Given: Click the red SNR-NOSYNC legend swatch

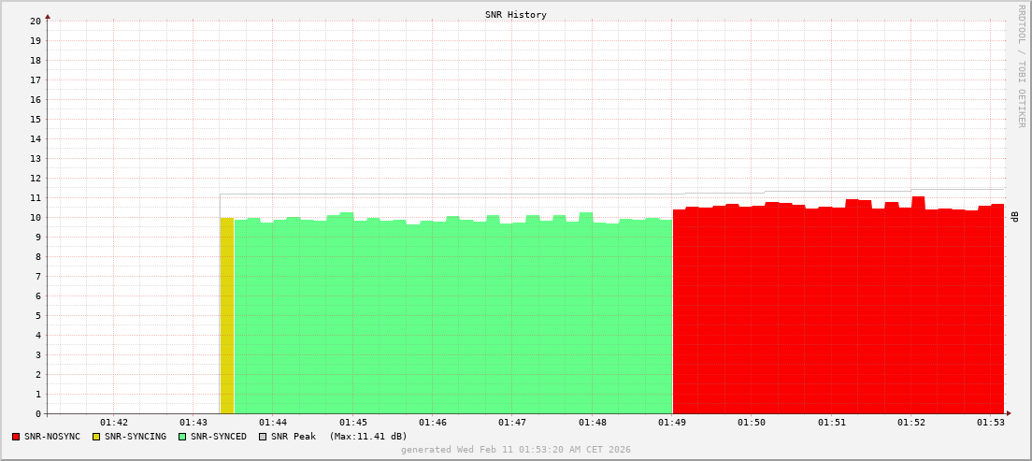Looking at the screenshot, I should pyautogui.click(x=16, y=437).
